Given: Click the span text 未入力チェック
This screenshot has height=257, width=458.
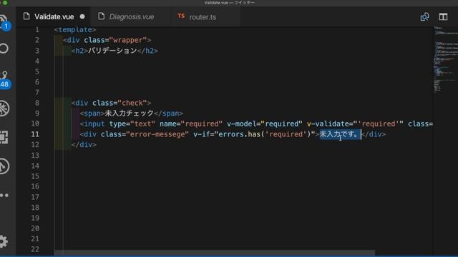Looking at the screenshot, I should tap(129, 113).
